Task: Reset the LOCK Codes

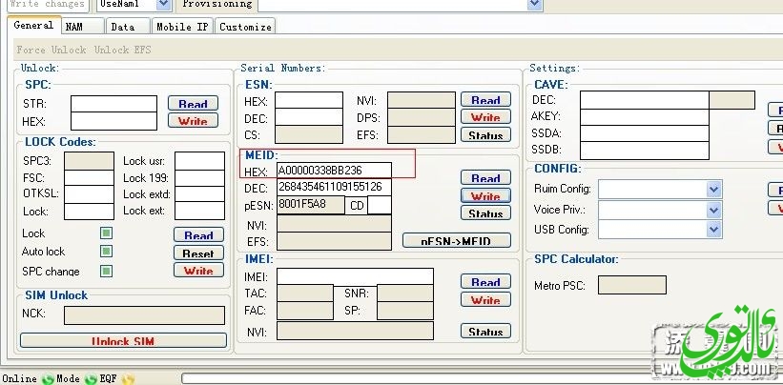Action: point(198,253)
